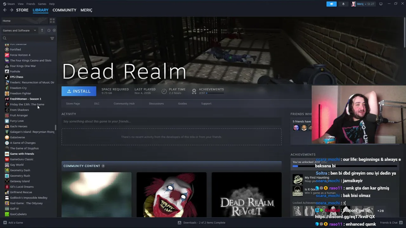
Task: Select Gachi Heroes in library list
Action: pyautogui.click(x=18, y=126)
